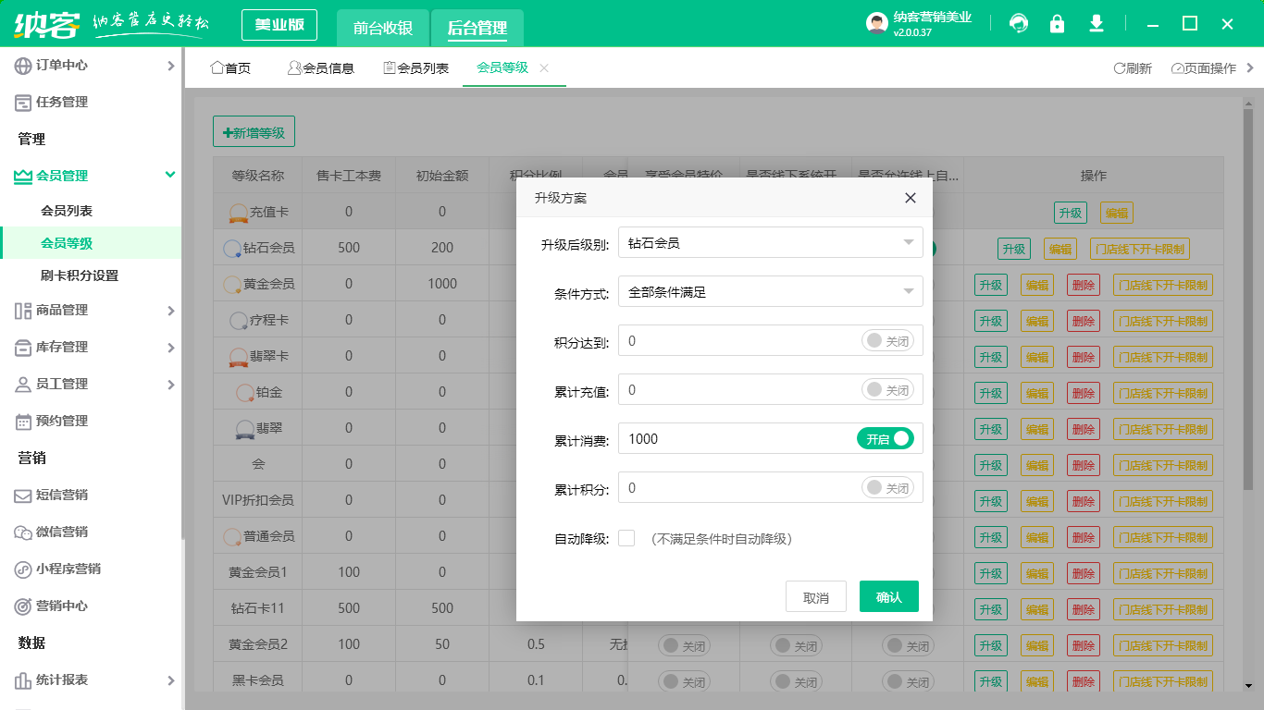Click the 确认 confirm button
1264x710 pixels.
(888, 596)
